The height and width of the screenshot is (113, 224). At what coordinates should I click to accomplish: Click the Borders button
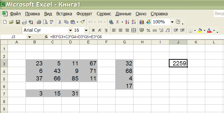click(x=190, y=30)
